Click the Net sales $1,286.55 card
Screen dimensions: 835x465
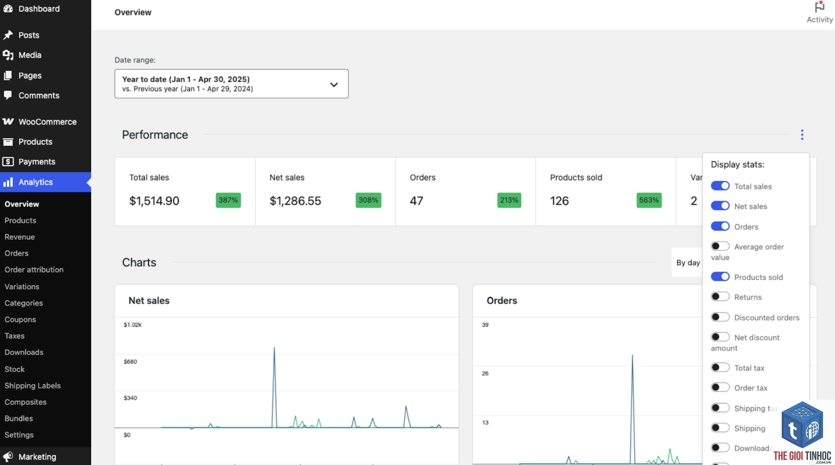point(325,192)
